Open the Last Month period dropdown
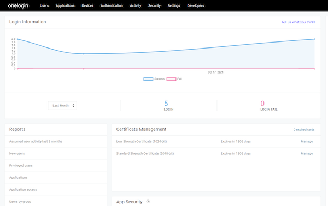This screenshot has width=328, height=206. coord(62,106)
